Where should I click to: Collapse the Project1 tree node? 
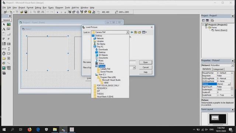tap(203, 25)
